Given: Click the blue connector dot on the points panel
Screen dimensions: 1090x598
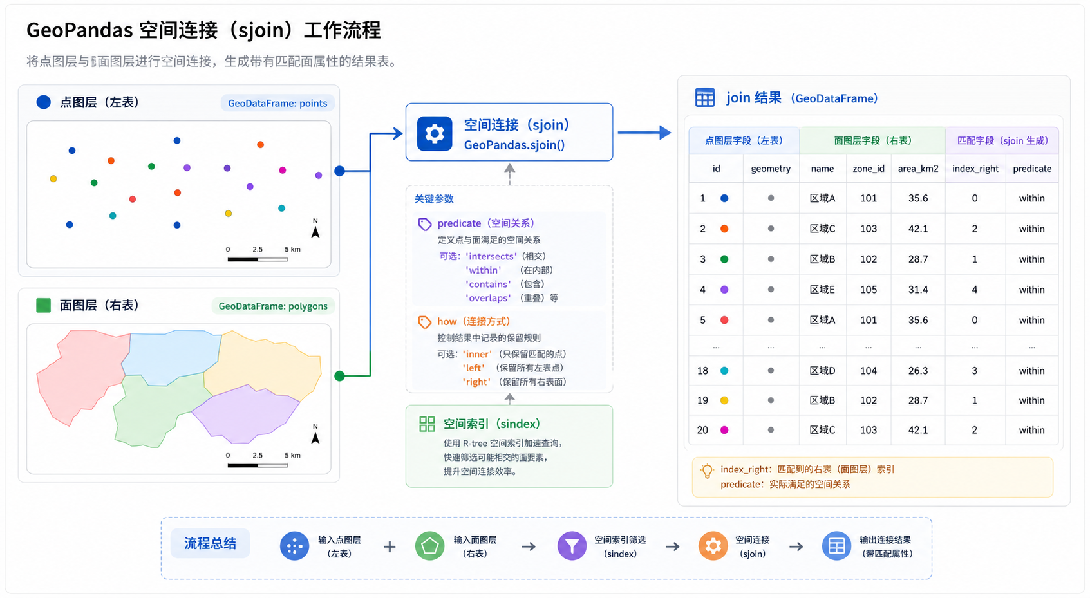Looking at the screenshot, I should pyautogui.click(x=340, y=171).
